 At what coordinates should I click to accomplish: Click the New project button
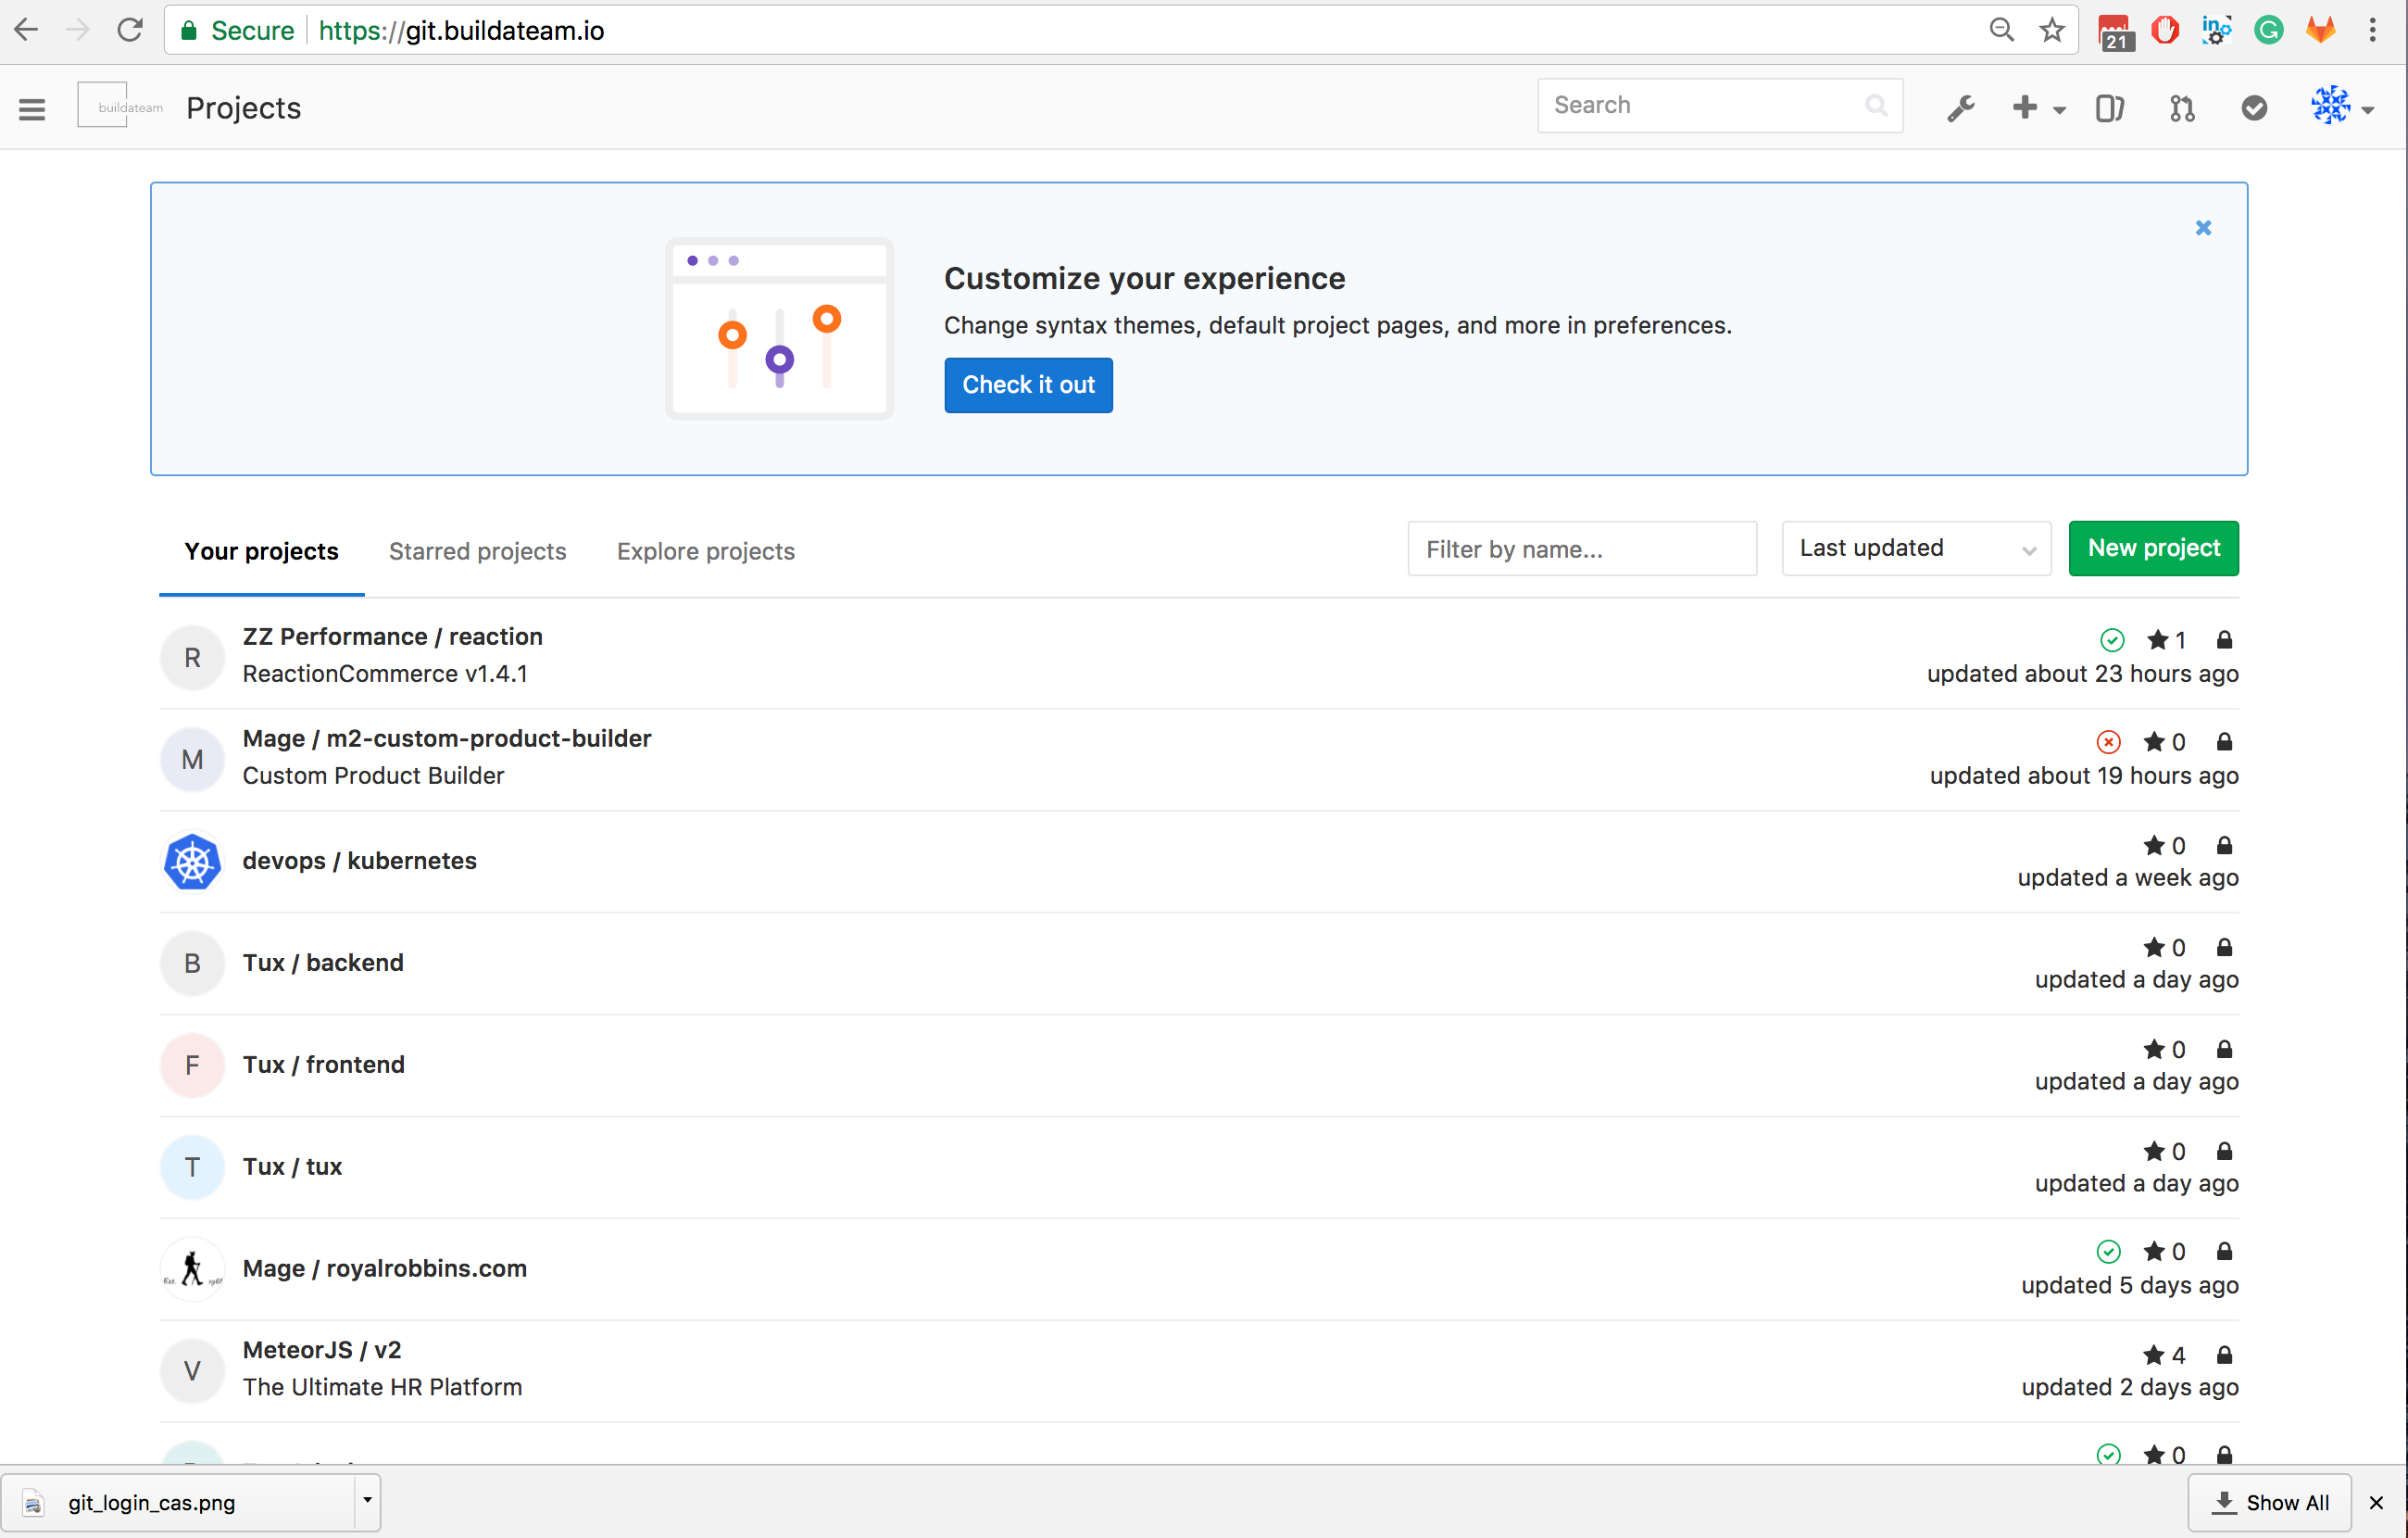coord(2154,548)
